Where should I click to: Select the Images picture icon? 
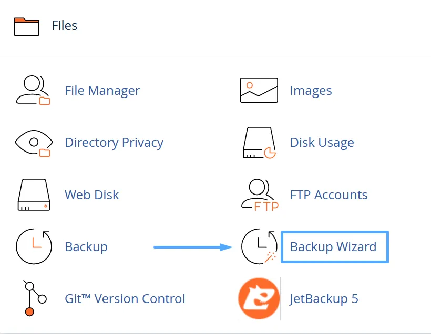[259, 89]
